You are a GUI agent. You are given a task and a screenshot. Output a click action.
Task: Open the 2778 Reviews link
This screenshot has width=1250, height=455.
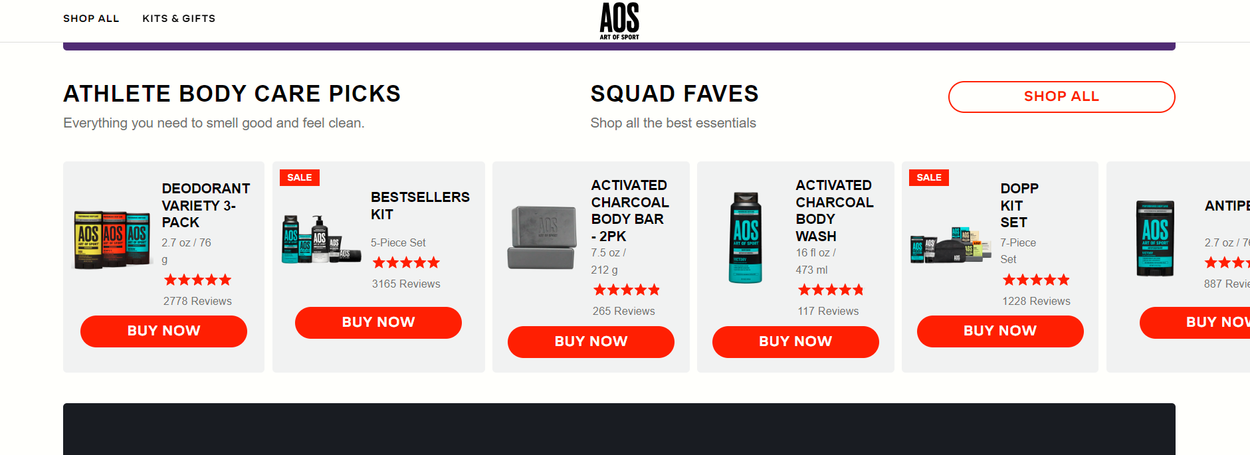tap(197, 301)
